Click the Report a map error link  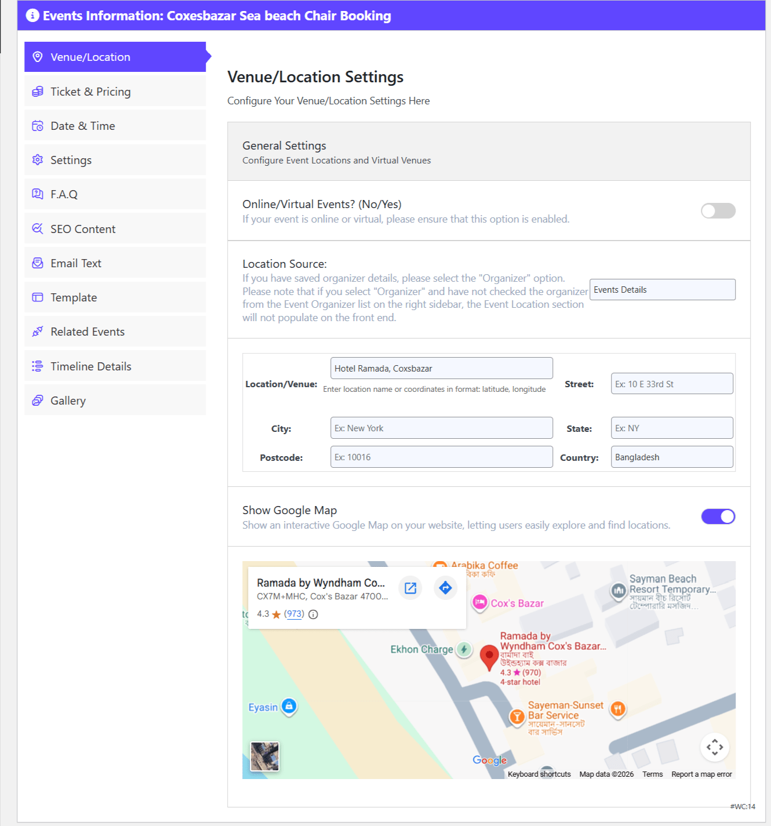coord(701,774)
